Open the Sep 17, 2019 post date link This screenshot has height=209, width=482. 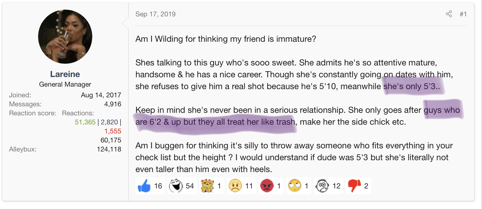click(155, 14)
